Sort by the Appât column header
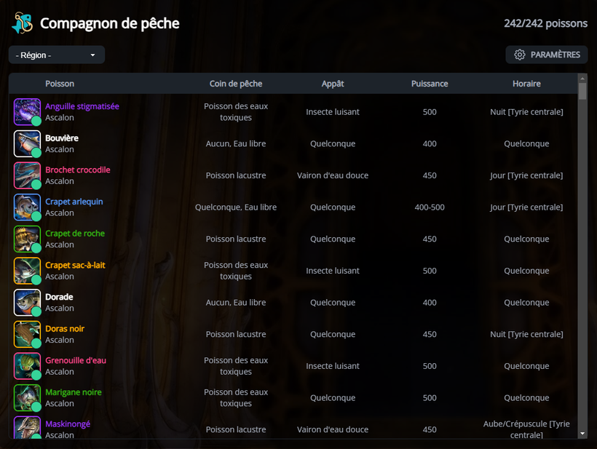This screenshot has height=449, width=597. (x=333, y=84)
